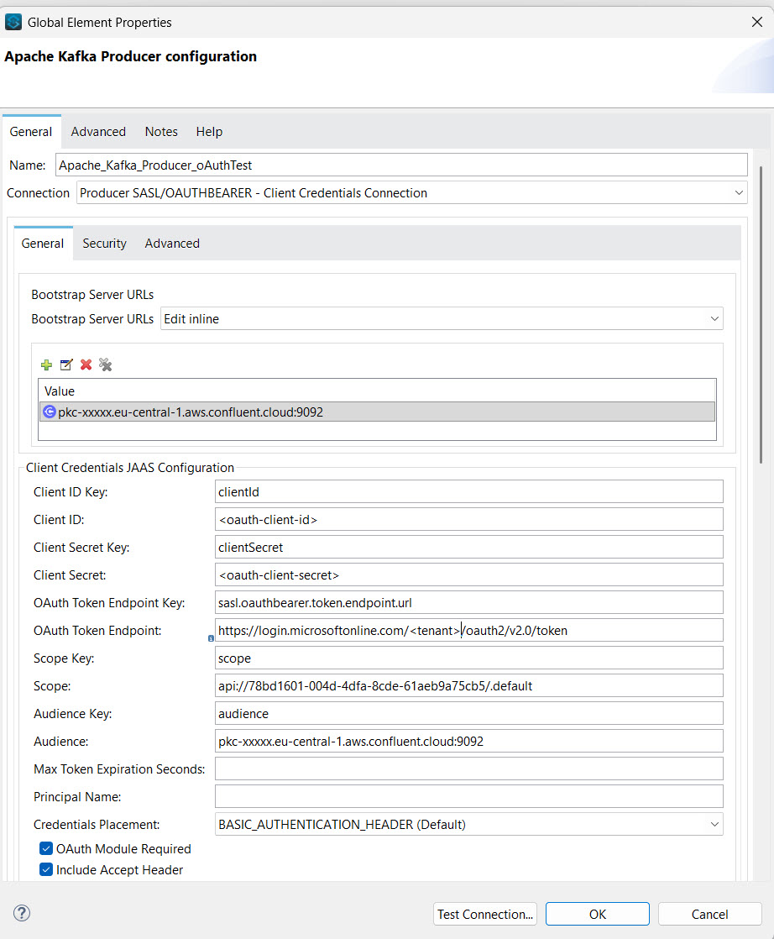Click the 'Apache Kafka Producer configuration' heading
The height and width of the screenshot is (939, 774).
(130, 56)
